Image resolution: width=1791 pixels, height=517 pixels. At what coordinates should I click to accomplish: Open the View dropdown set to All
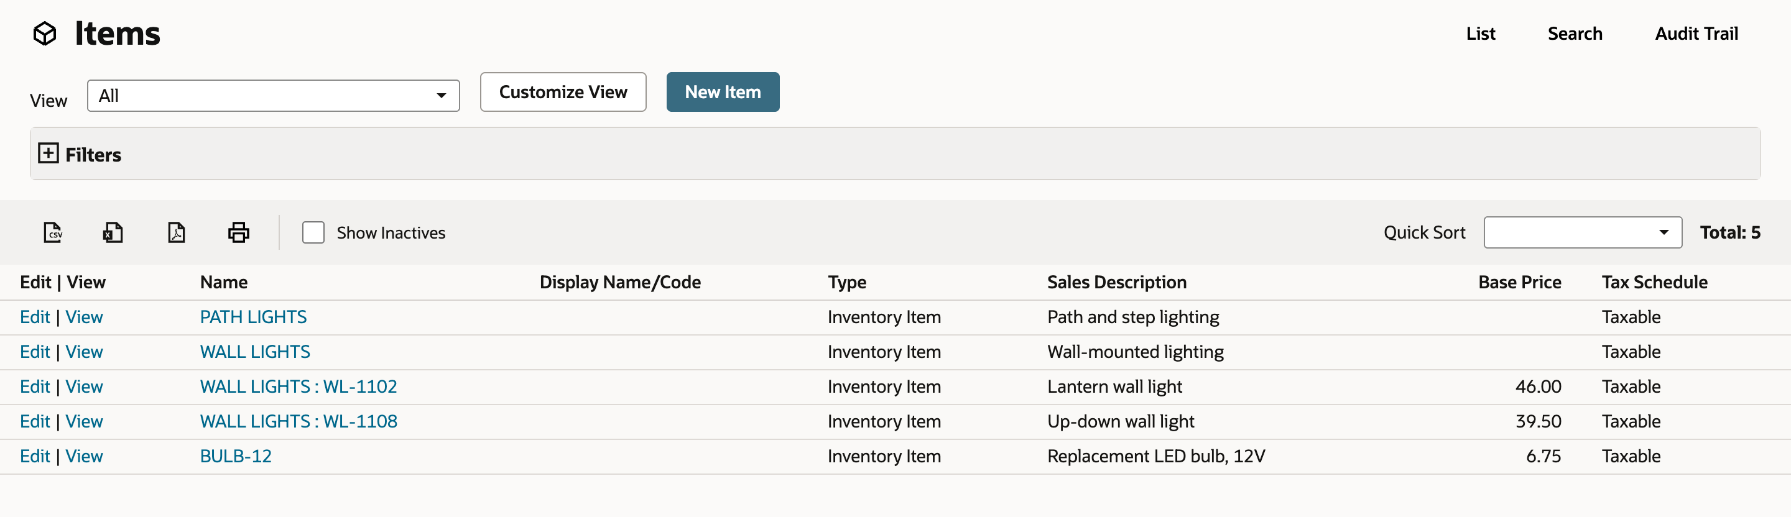tap(273, 96)
